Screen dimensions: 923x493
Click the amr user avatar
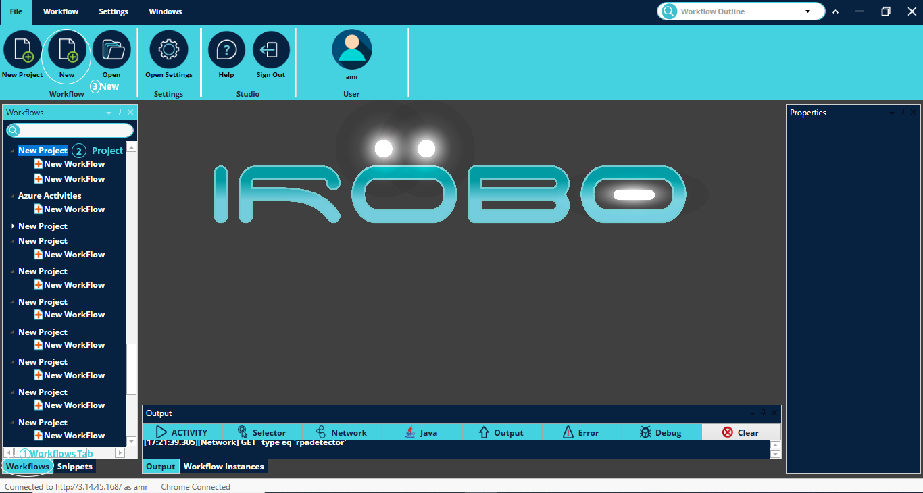[351, 50]
